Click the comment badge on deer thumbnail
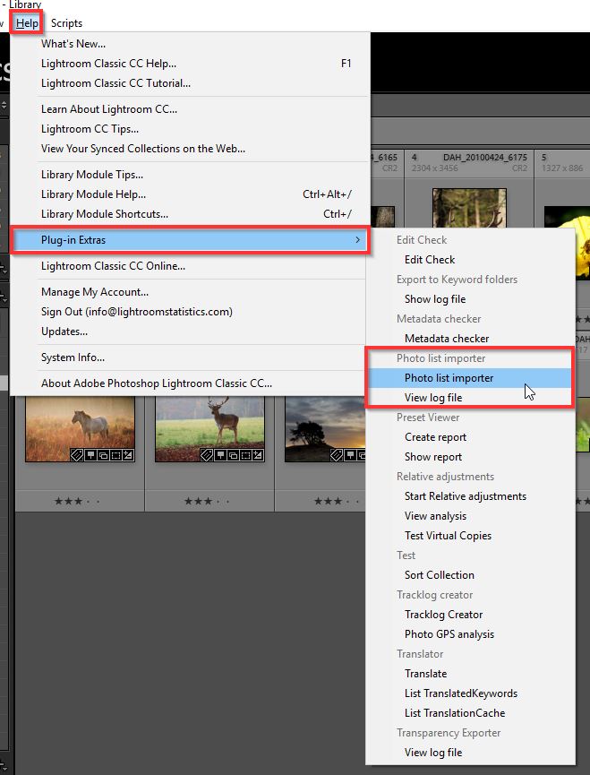Viewport: 590px width, 775px height. tap(220, 455)
